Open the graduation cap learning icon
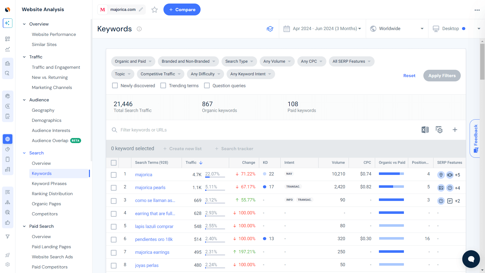 pyautogui.click(x=270, y=29)
